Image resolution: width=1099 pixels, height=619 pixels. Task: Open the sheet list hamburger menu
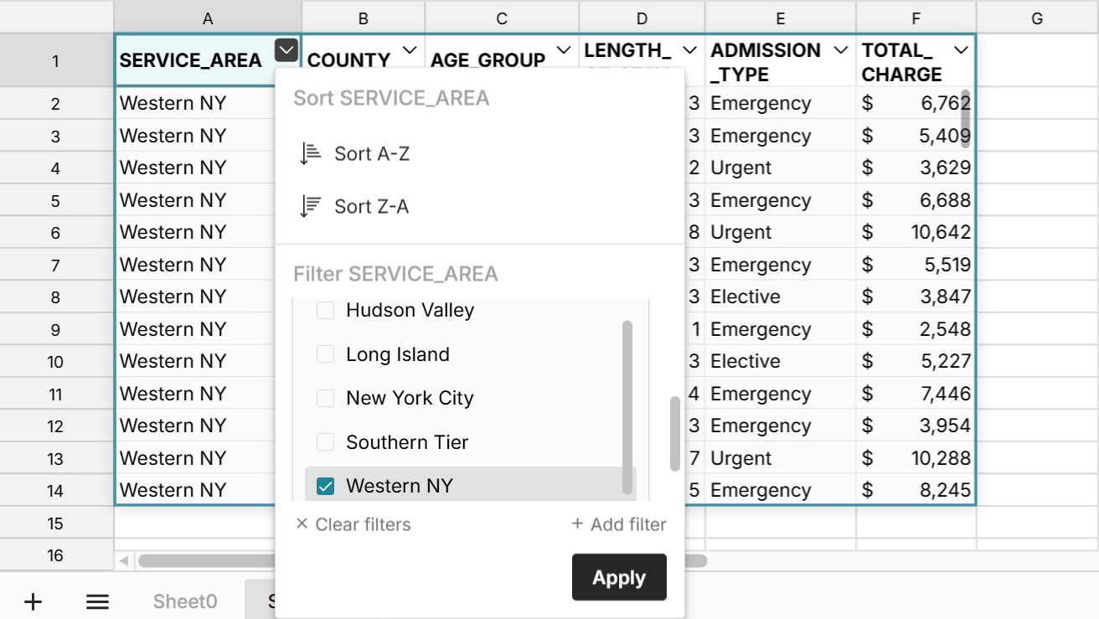97,601
